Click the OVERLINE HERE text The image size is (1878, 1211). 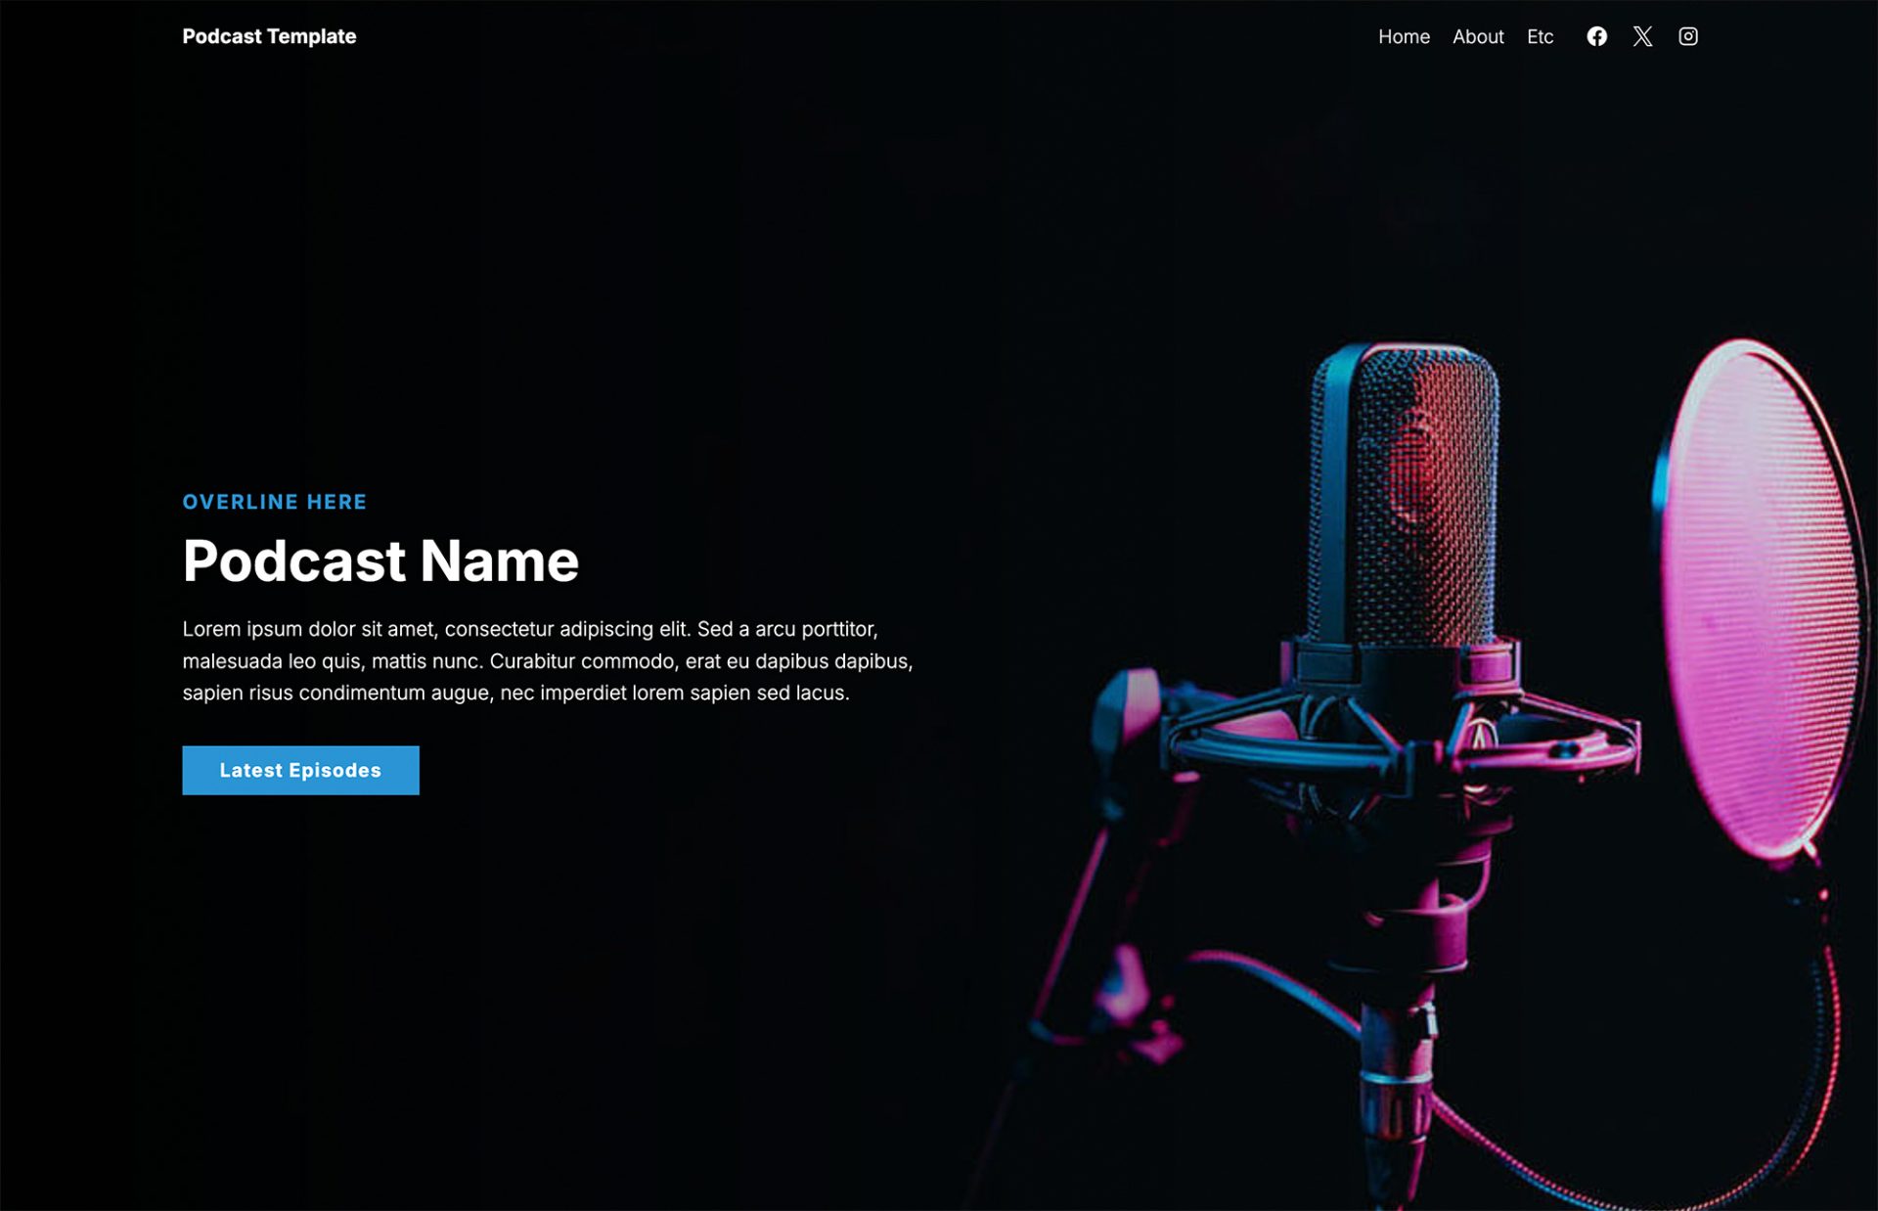coord(274,502)
